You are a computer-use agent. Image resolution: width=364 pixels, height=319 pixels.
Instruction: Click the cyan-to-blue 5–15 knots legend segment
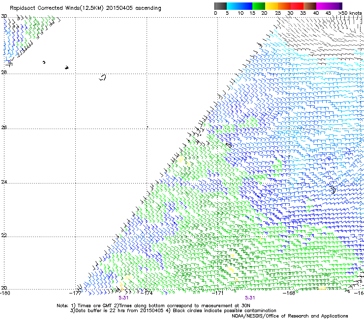(x=240, y=6)
